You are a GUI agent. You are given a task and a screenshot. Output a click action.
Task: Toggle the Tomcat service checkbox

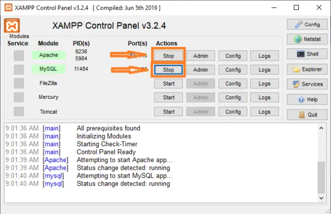pos(19,111)
